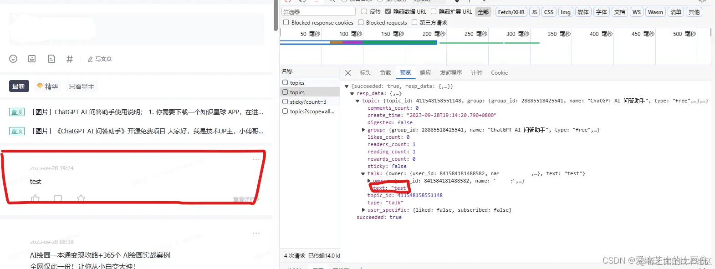
Task: Expand the group: {group_id...} node
Action: coord(363,130)
